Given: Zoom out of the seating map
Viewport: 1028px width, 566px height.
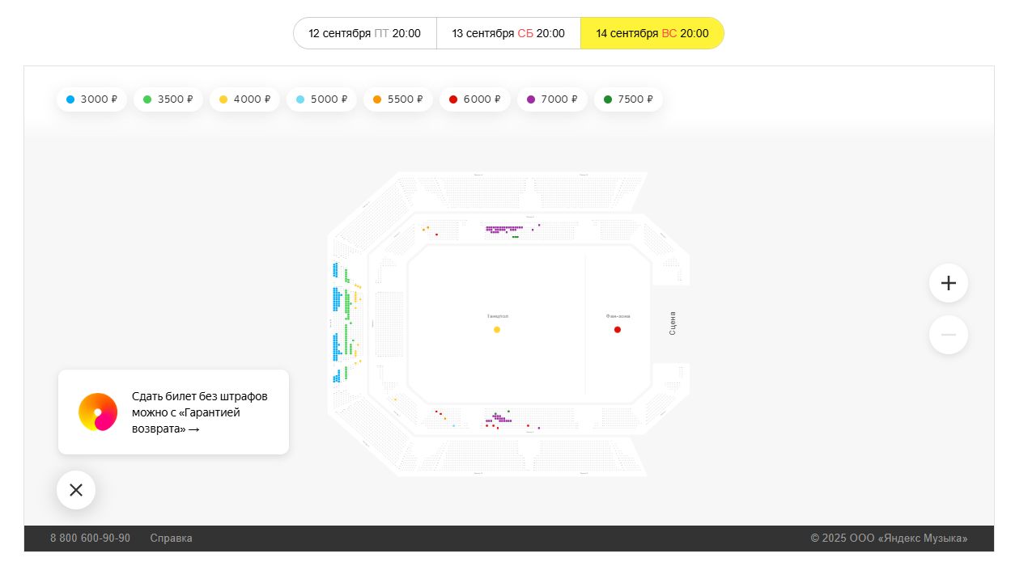Looking at the screenshot, I should pos(948,335).
